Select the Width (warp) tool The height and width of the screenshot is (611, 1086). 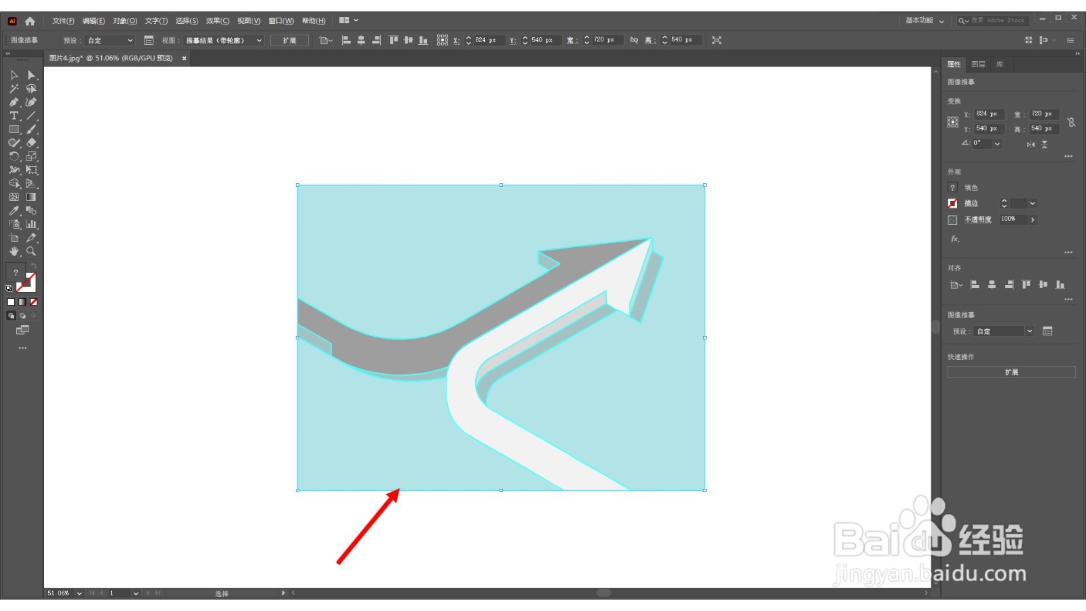point(14,170)
